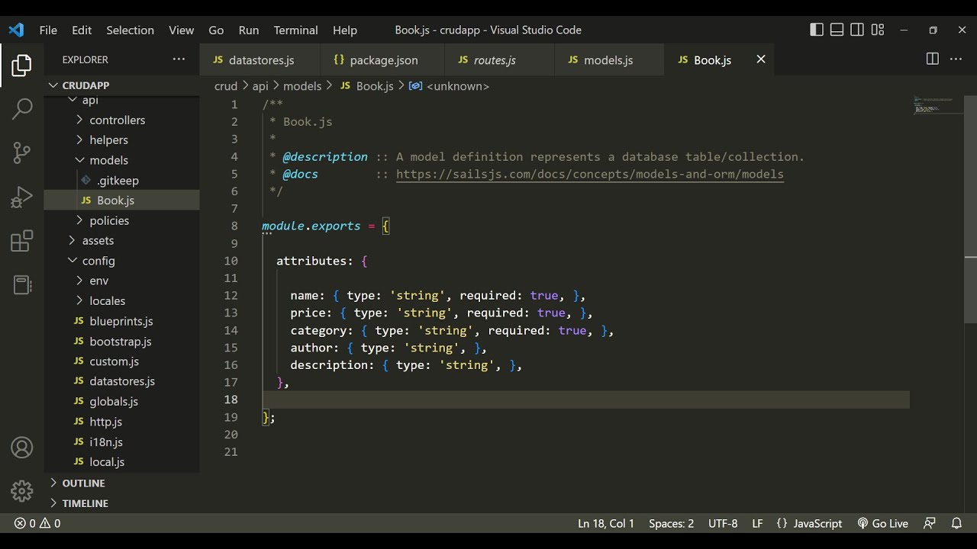Toggle the secondary side bar layout button
Screen dimensions: 977x549
(857, 30)
